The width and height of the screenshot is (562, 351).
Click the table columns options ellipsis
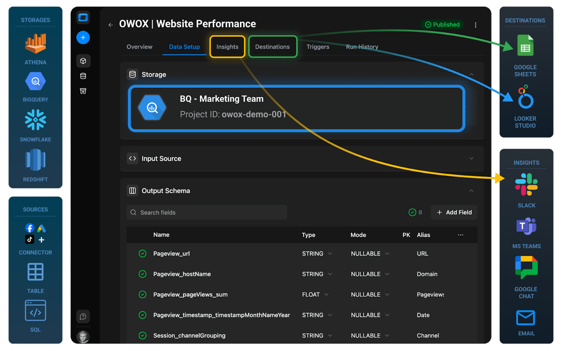tap(460, 235)
